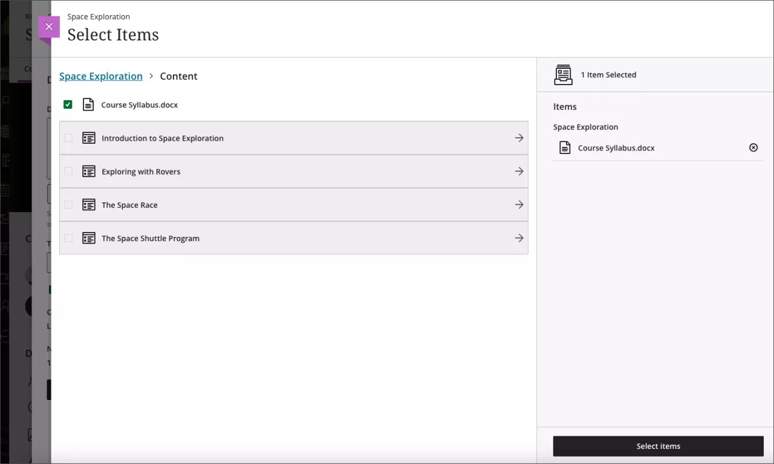Open Exploring with Rovers using its arrow
This screenshot has height=464, width=774.
coord(519,171)
